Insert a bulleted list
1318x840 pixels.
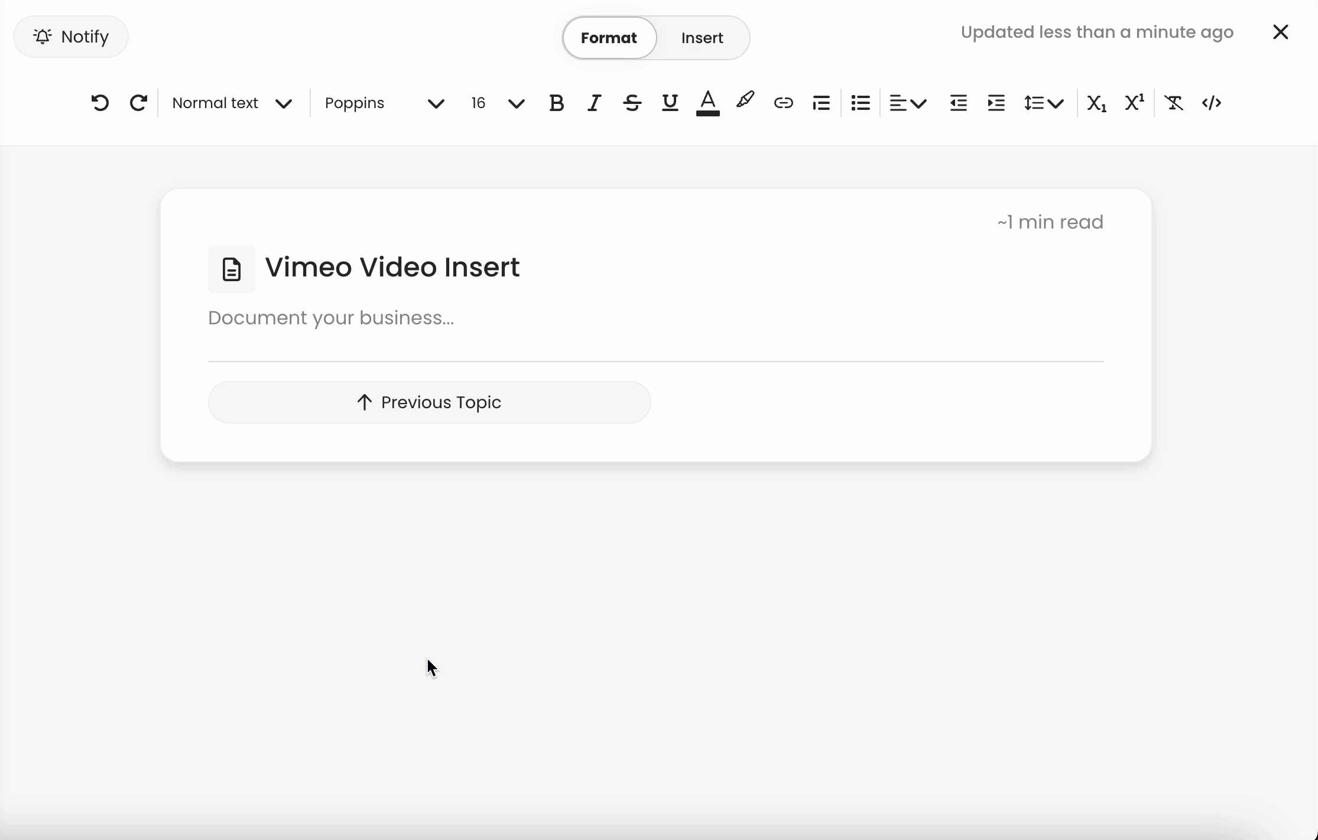(861, 103)
